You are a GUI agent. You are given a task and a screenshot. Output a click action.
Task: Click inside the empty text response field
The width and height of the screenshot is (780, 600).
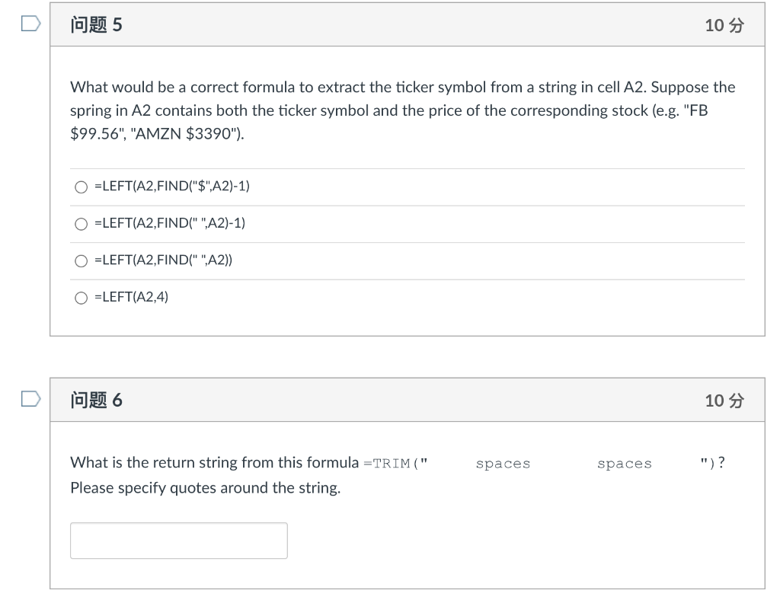coord(178,540)
